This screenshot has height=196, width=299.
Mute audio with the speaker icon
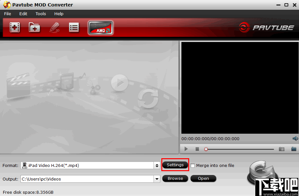click(x=295, y=138)
